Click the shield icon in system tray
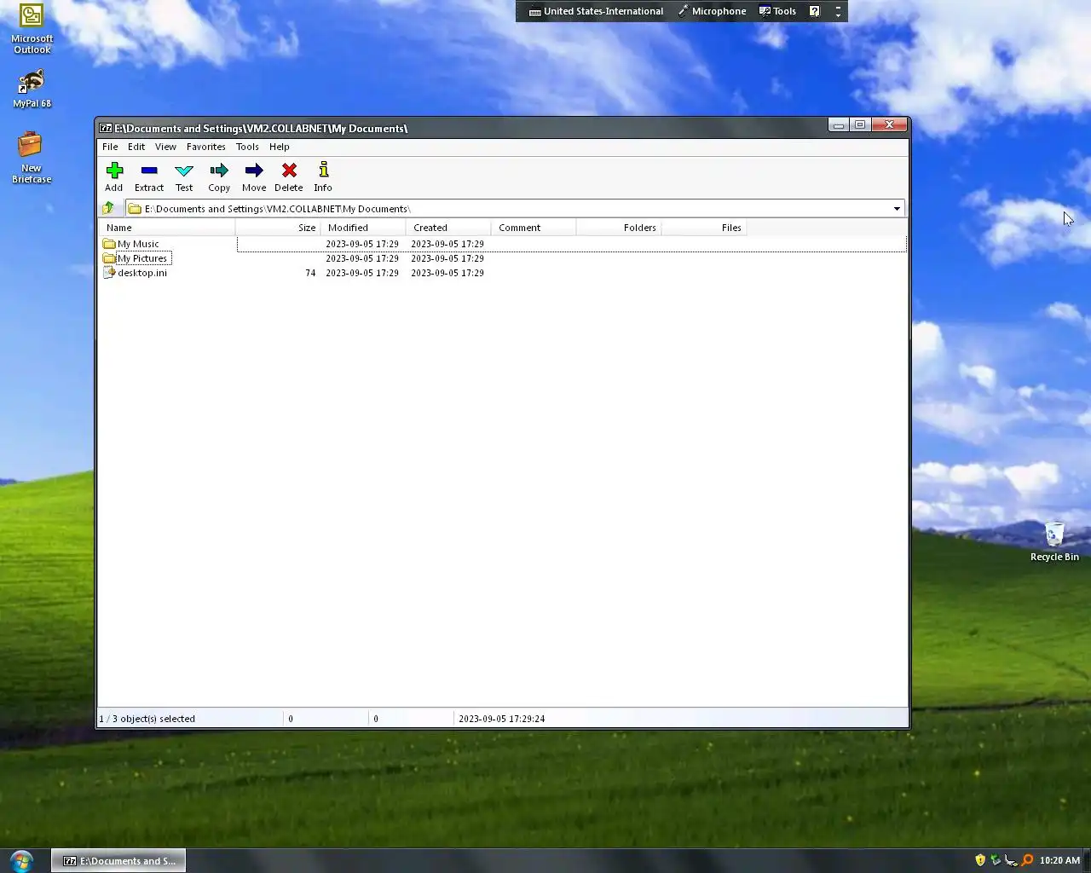 point(980,860)
